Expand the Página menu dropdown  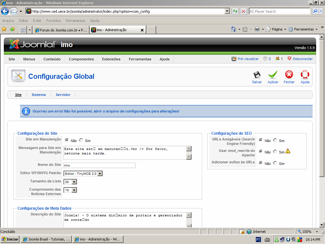pyautogui.click(x=285, y=30)
